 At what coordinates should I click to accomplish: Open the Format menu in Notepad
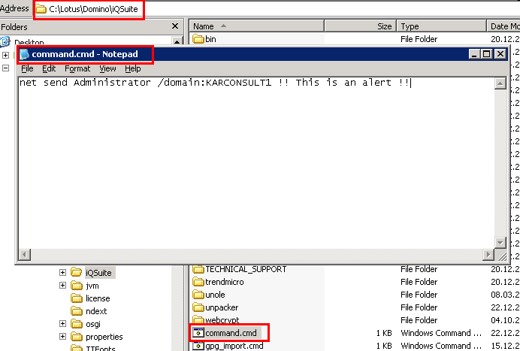[77, 68]
